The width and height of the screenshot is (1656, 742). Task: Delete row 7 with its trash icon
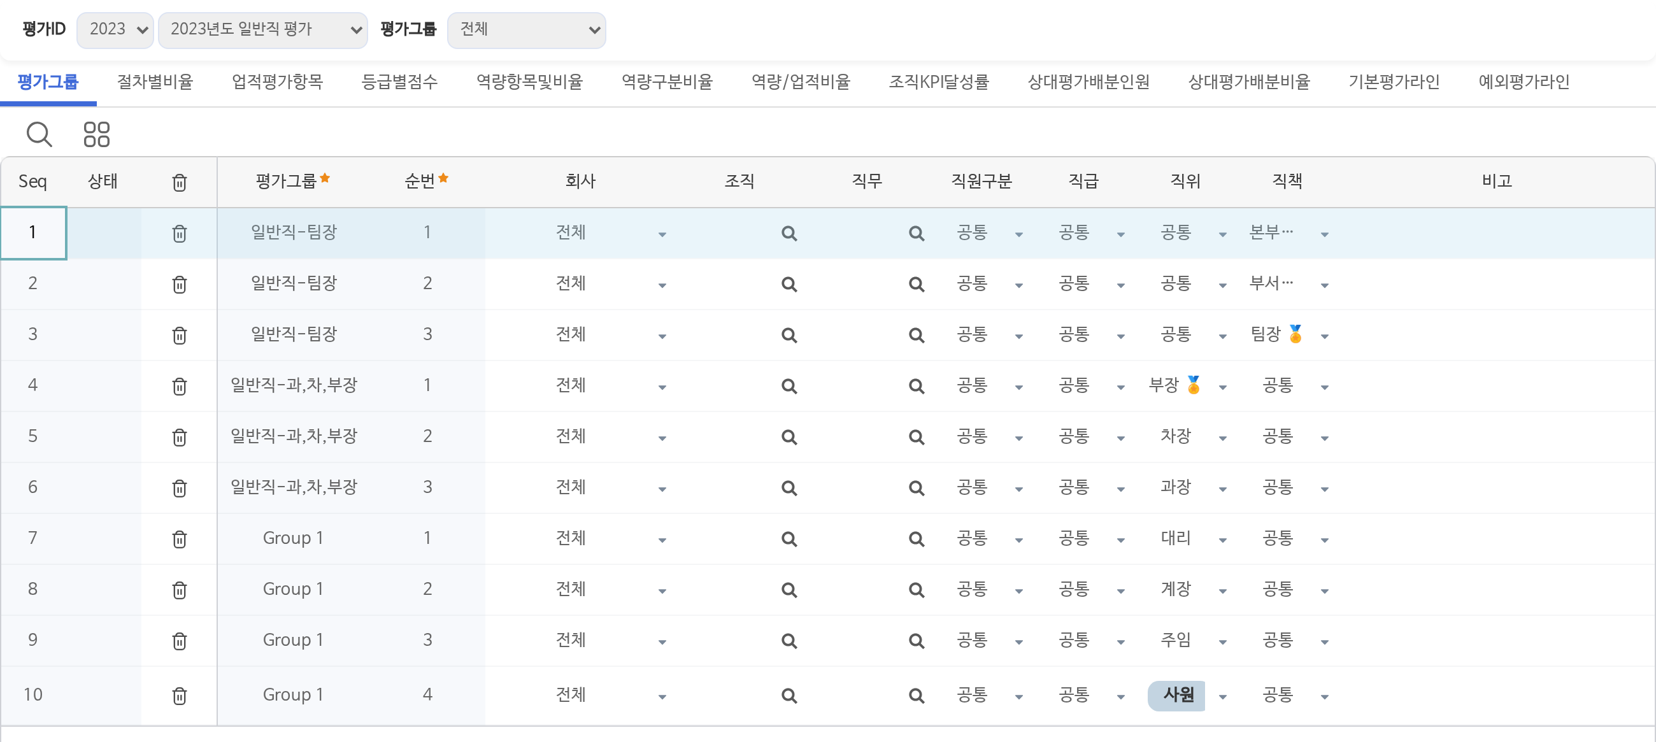(180, 539)
